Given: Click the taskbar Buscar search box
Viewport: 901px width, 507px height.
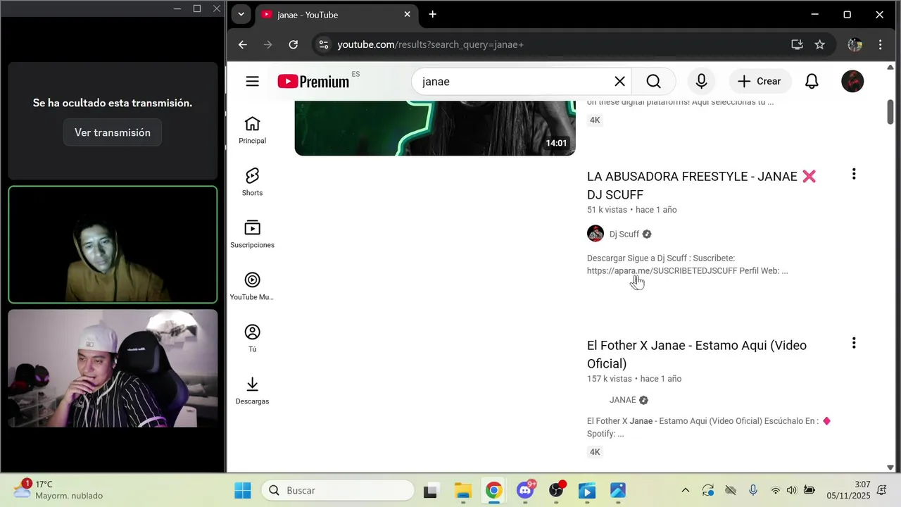Looking at the screenshot, I should [338, 490].
